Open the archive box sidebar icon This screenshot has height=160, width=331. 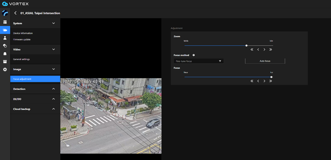point(5,62)
